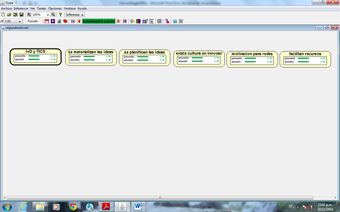Select the I+D y TICS node
The height and width of the screenshot is (212, 340).
[x=36, y=56]
